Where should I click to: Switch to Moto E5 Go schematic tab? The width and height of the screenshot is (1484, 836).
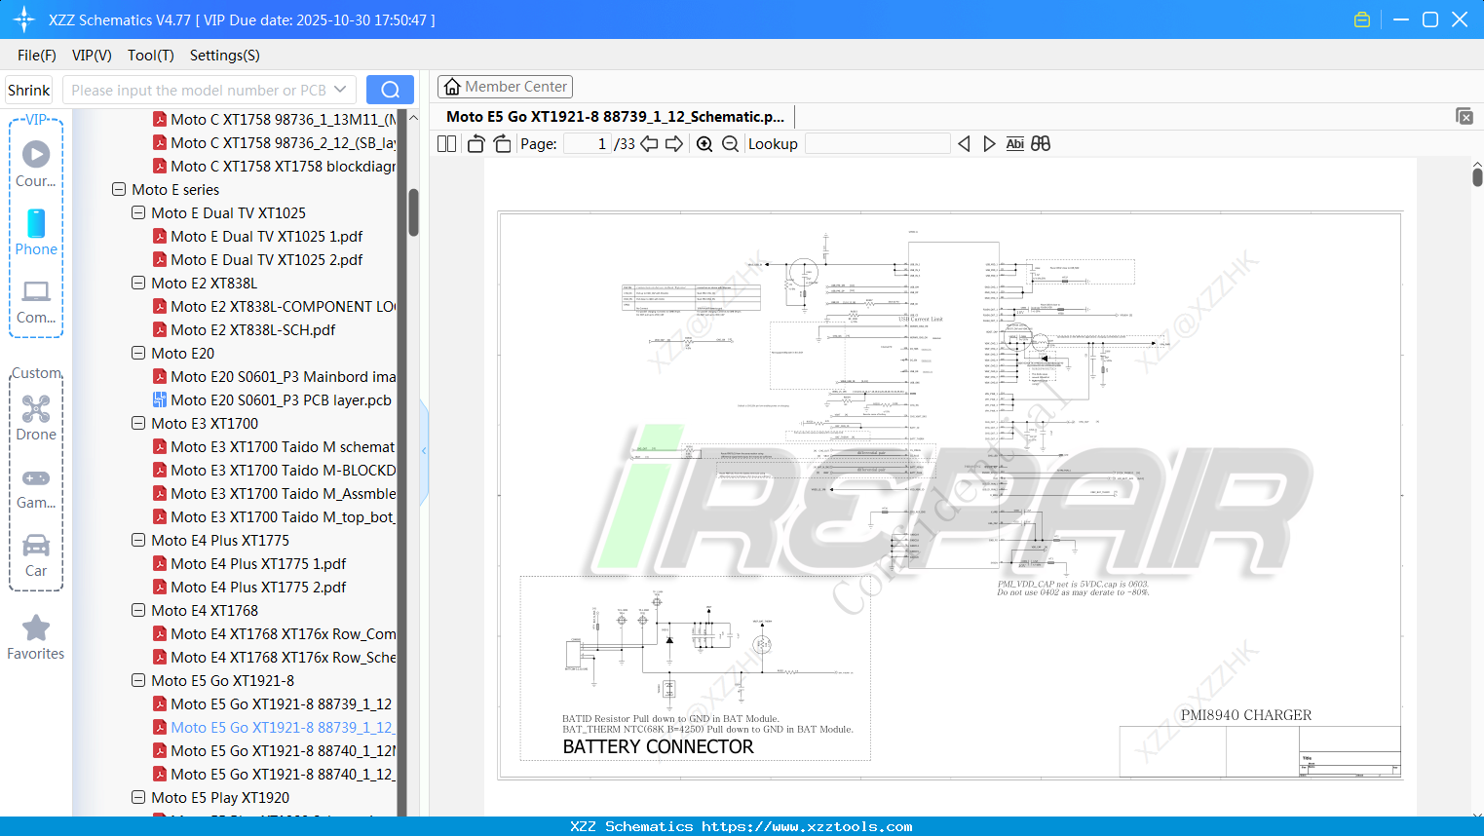(614, 116)
